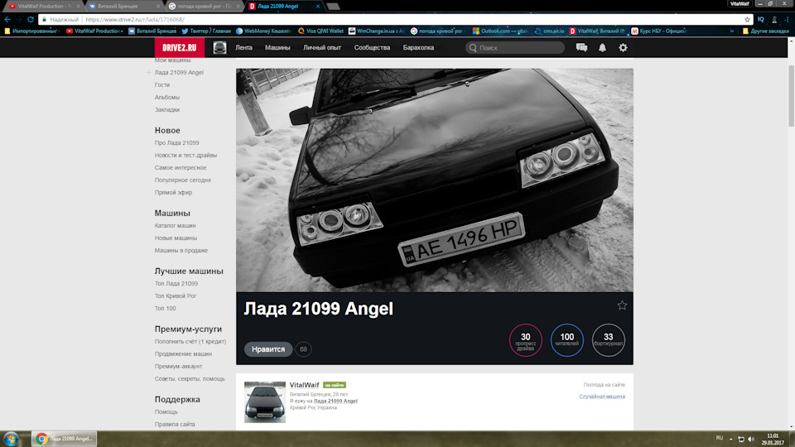
Task: Open the Лента menu item
Action: 243,48
